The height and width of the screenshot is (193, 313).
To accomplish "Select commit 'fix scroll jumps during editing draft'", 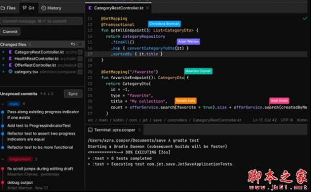I will [x=40, y=169].
